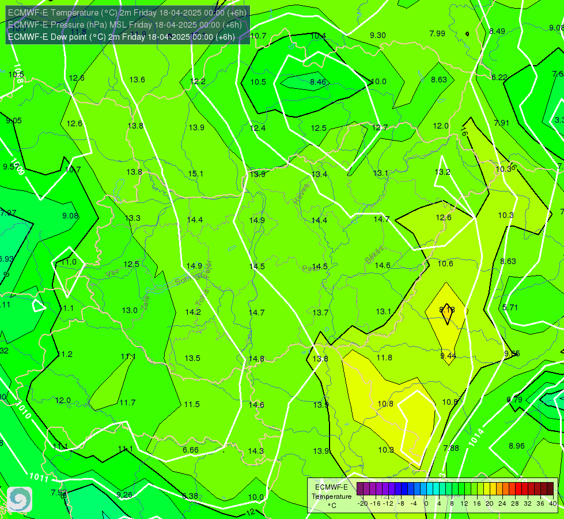
Task: Click the 8.49 temperature value
Action: pyautogui.click(x=497, y=31)
